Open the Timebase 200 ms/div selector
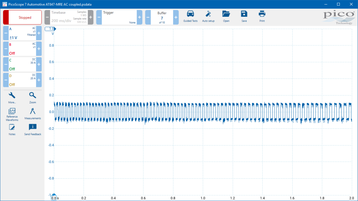 click(69, 17)
